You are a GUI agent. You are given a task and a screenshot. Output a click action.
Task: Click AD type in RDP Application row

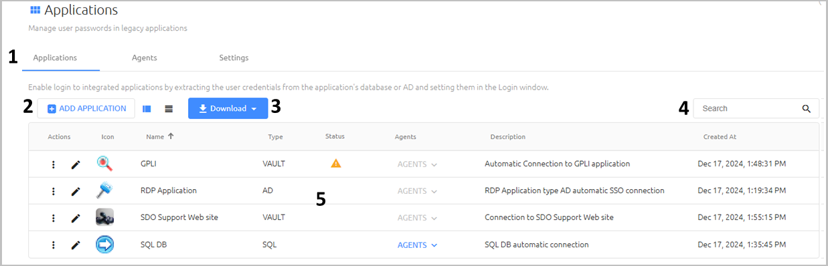(x=268, y=190)
